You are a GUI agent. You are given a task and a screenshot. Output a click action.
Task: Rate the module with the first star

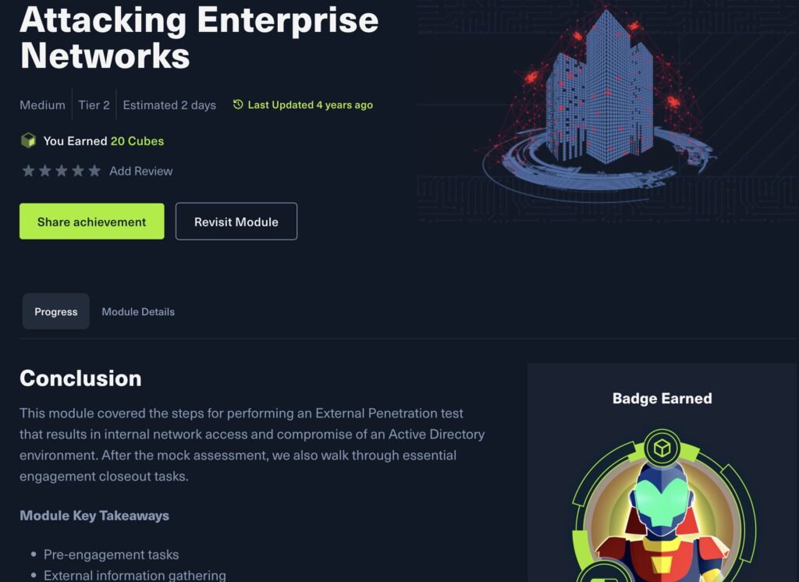tap(27, 169)
